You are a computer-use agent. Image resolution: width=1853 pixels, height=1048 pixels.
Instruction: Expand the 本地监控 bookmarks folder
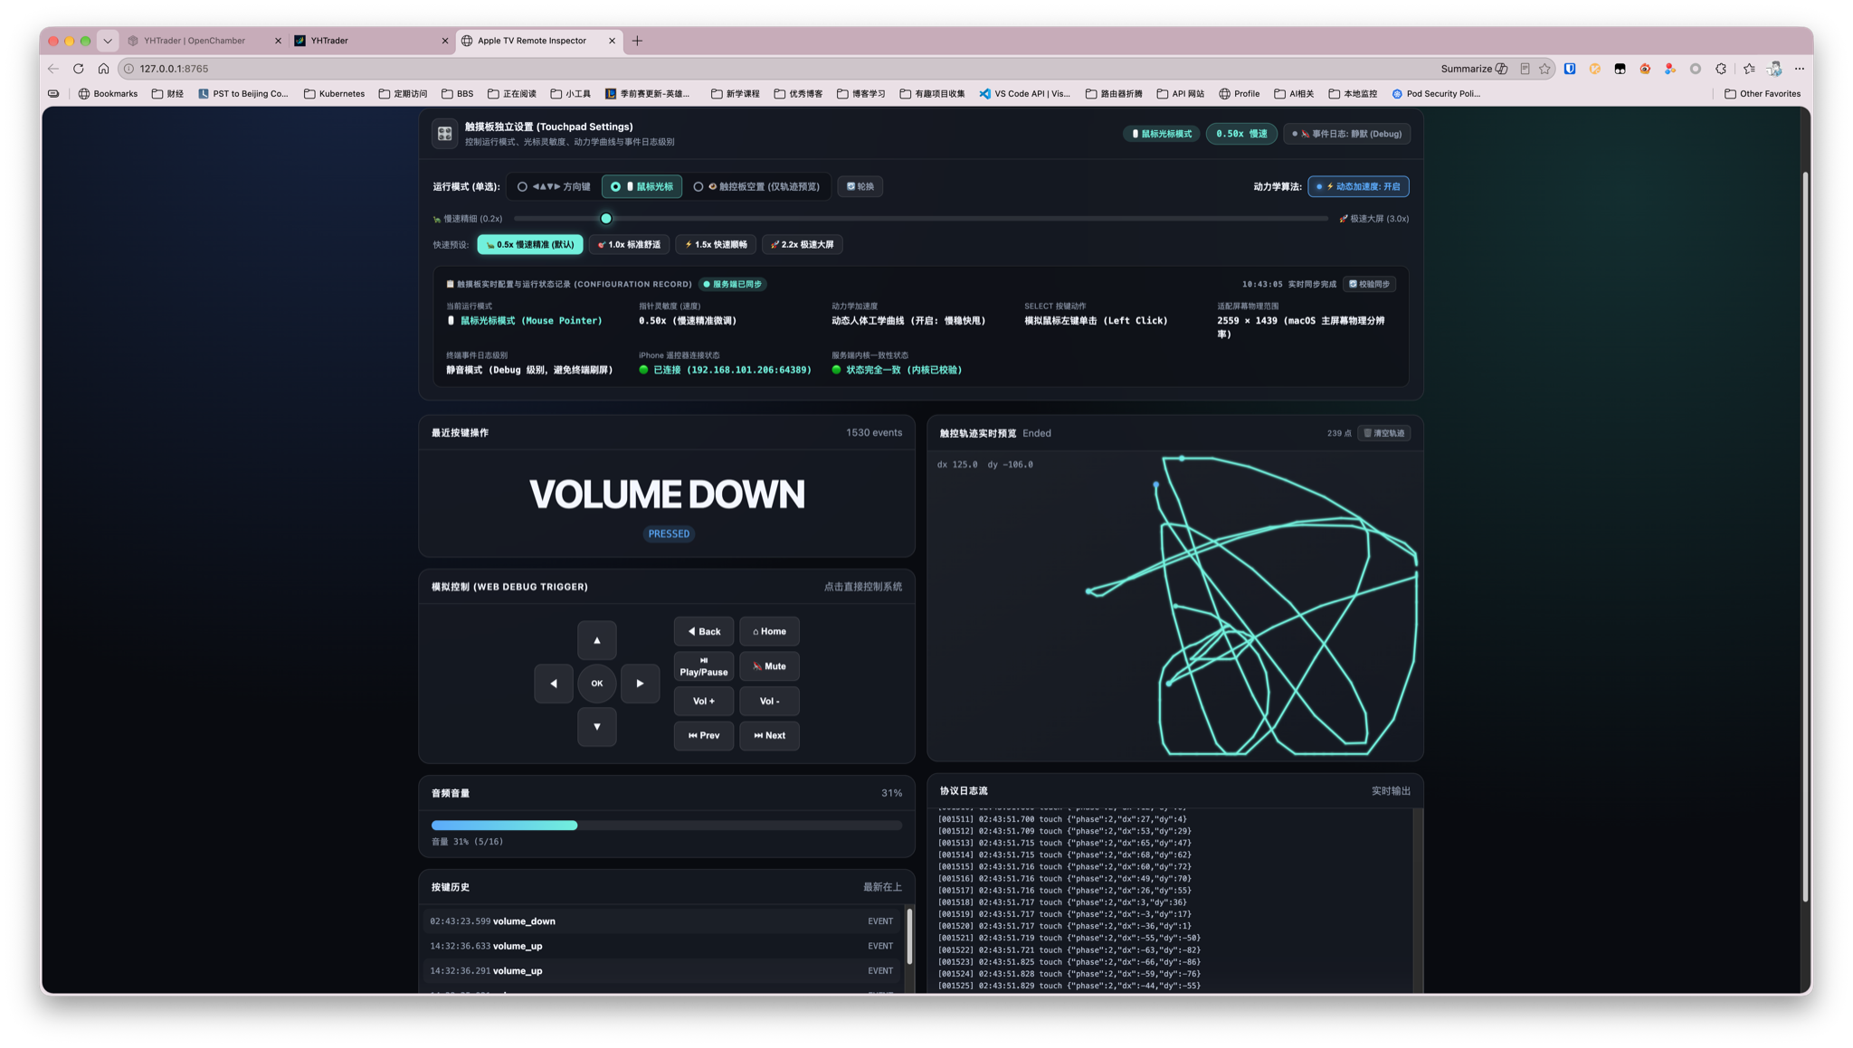tap(1352, 93)
